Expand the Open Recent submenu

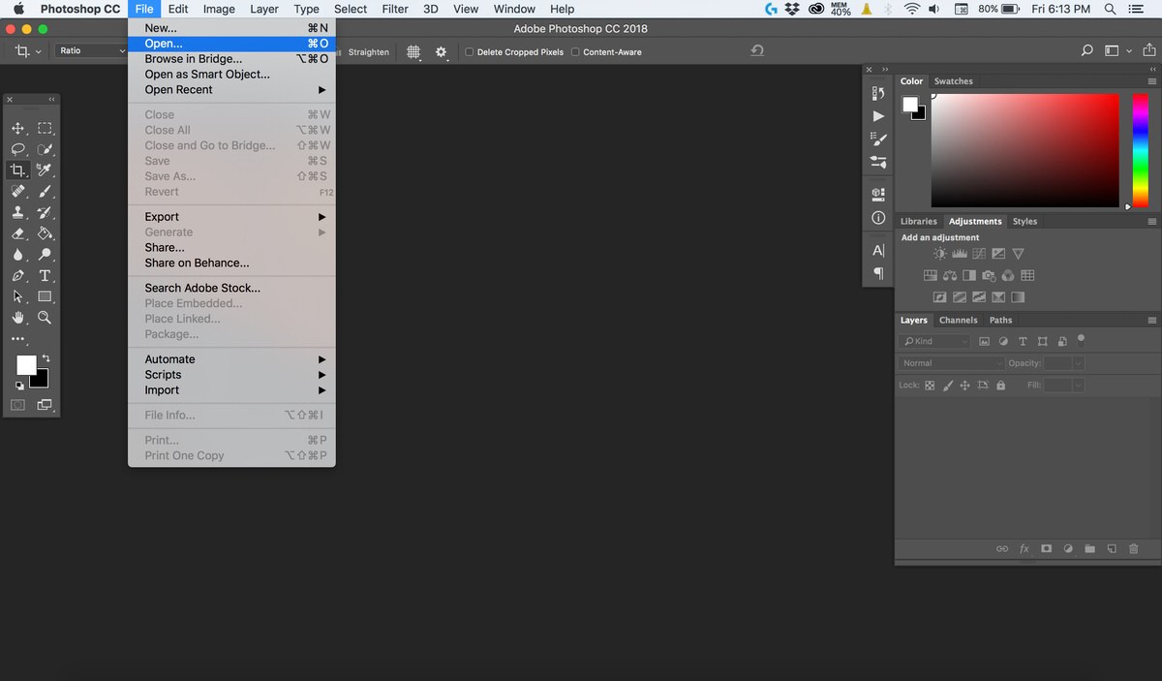coord(232,89)
